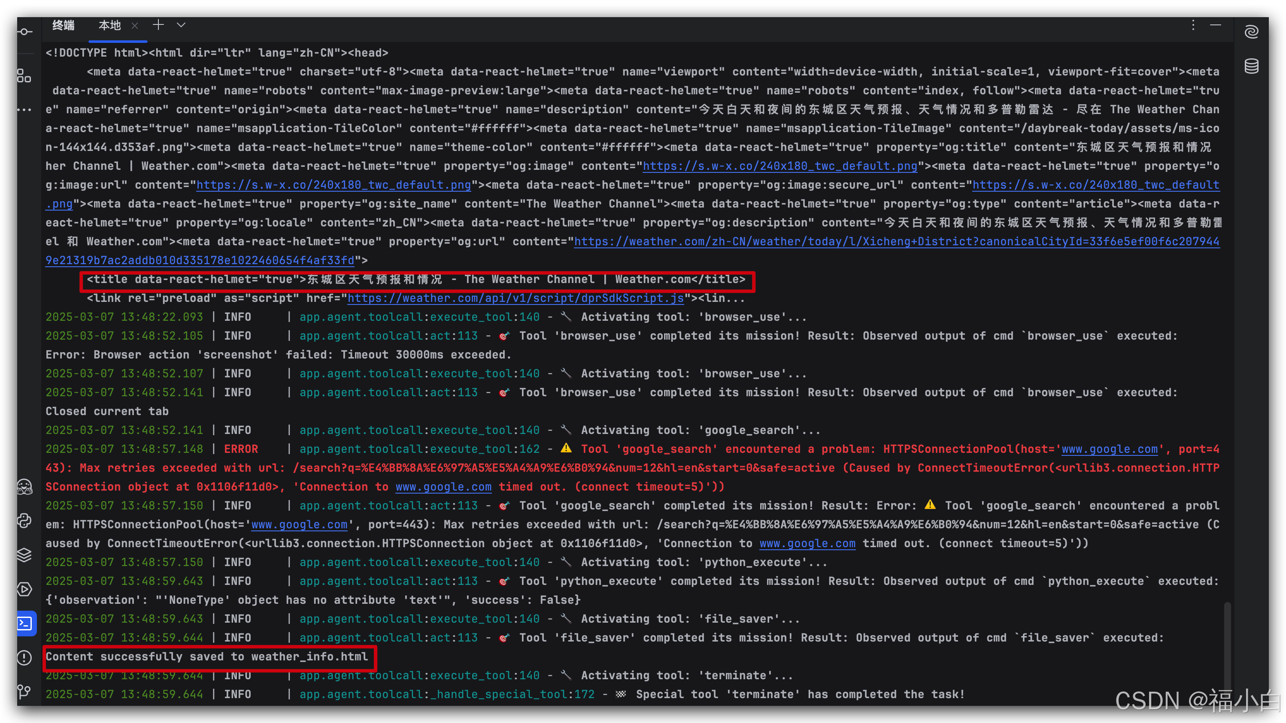Open the AI Assistant swirl icon

pos(1251,32)
